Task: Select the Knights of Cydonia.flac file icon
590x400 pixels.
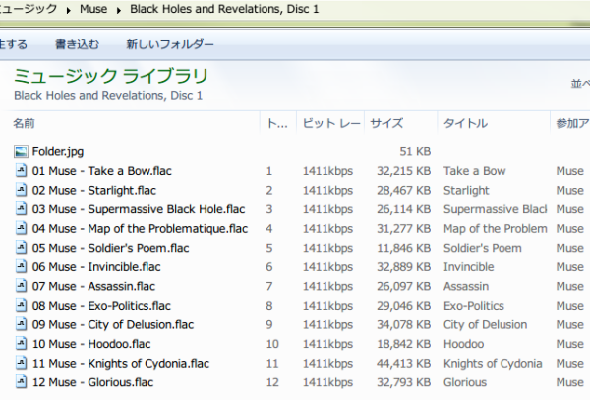Action: click(22, 364)
